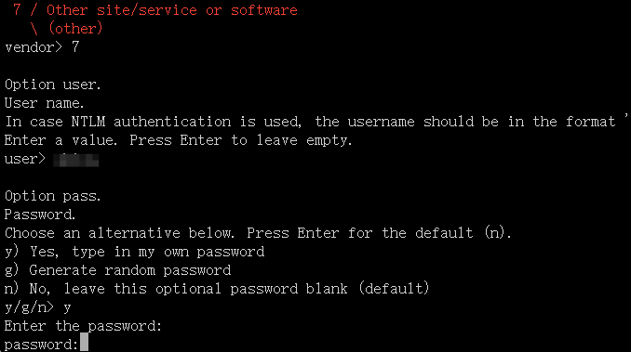Click the 'password:' prompt label
Image resolution: width=631 pixels, height=352 pixels.
(42, 345)
